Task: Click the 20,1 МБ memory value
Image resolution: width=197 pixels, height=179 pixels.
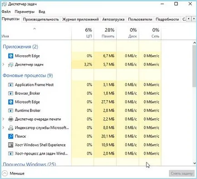Action: tap(108, 136)
